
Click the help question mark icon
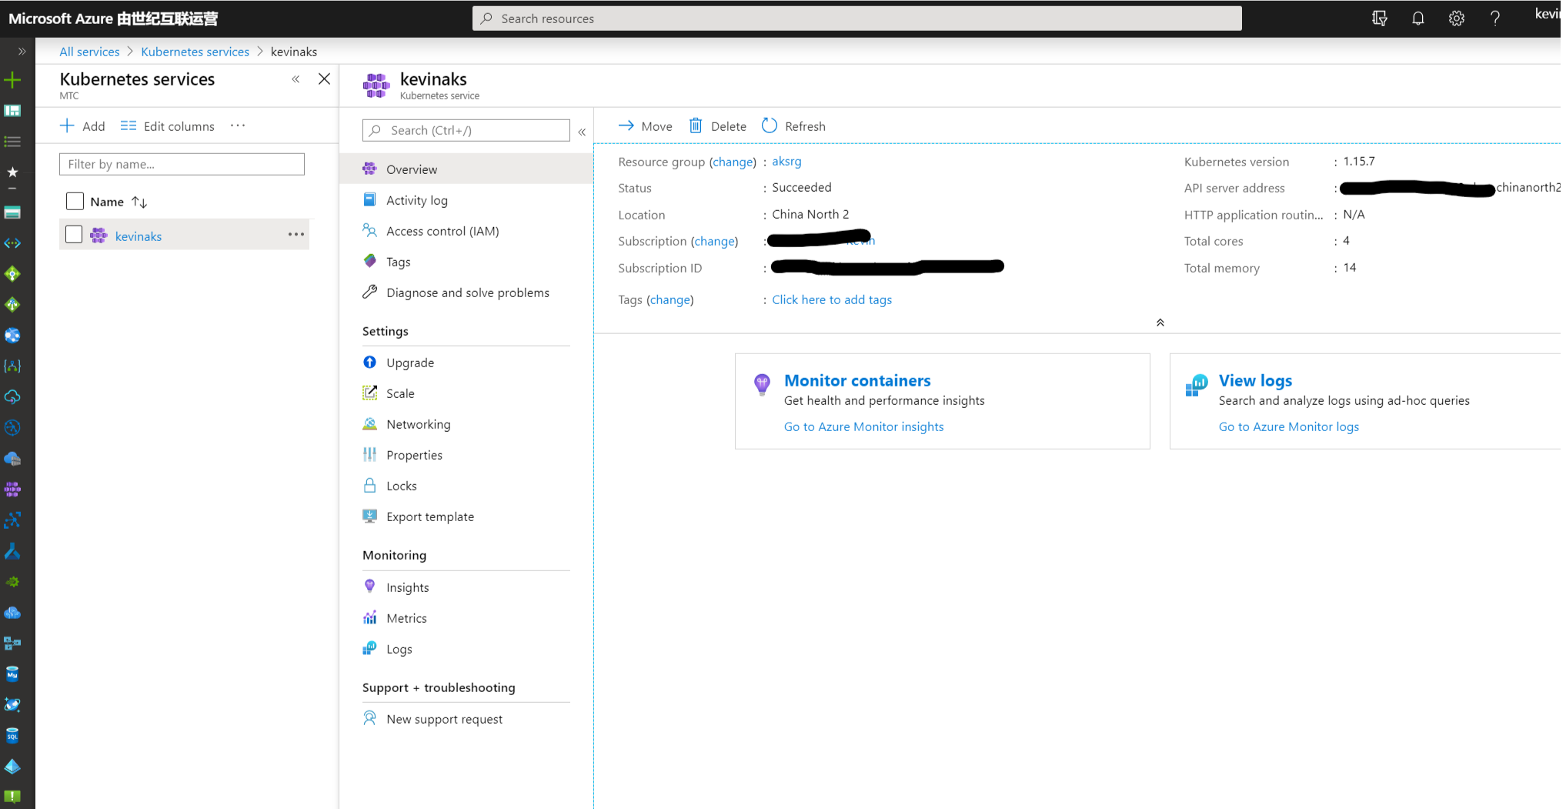pos(1494,18)
